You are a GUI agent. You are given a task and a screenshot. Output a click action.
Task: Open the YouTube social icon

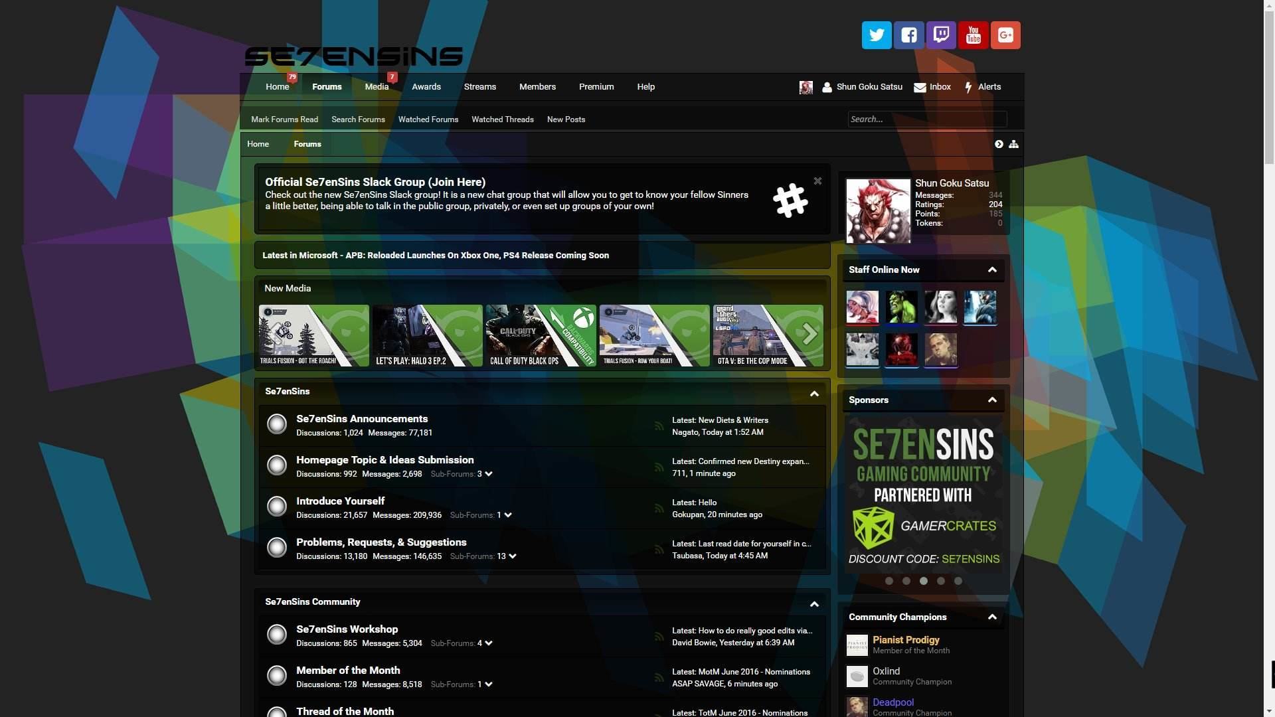click(974, 35)
